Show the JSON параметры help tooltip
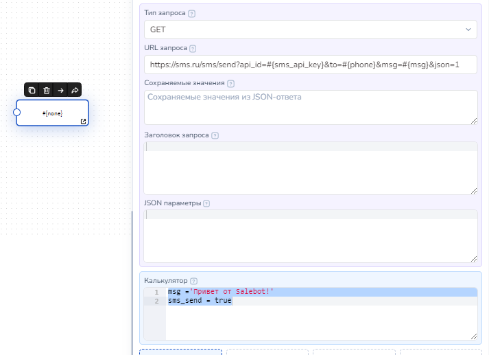Image resolution: width=489 pixels, height=355 pixels. [x=206, y=203]
